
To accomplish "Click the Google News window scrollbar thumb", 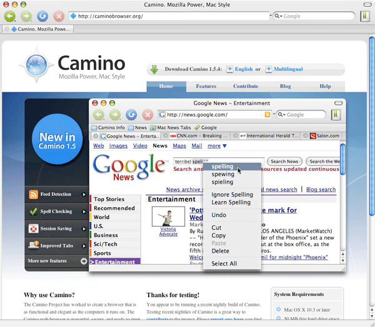I will [342, 159].
